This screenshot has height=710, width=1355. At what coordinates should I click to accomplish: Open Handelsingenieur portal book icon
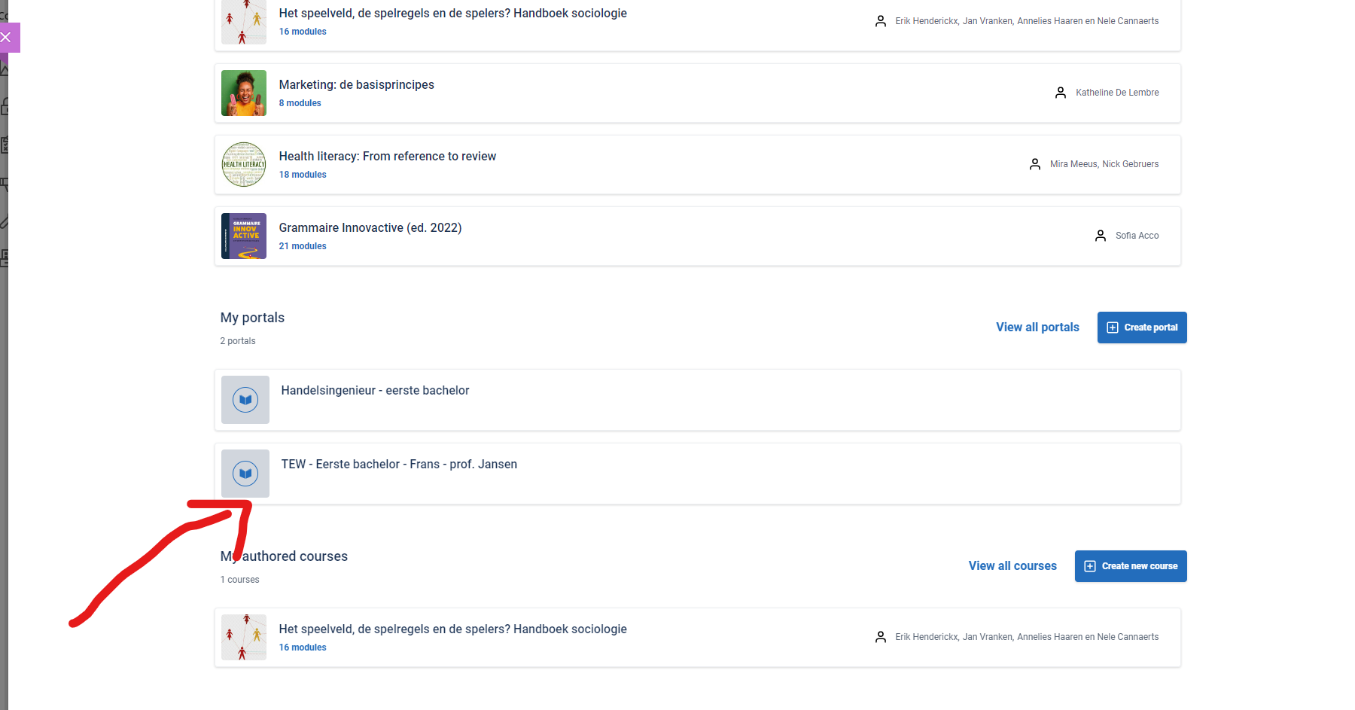coord(245,400)
